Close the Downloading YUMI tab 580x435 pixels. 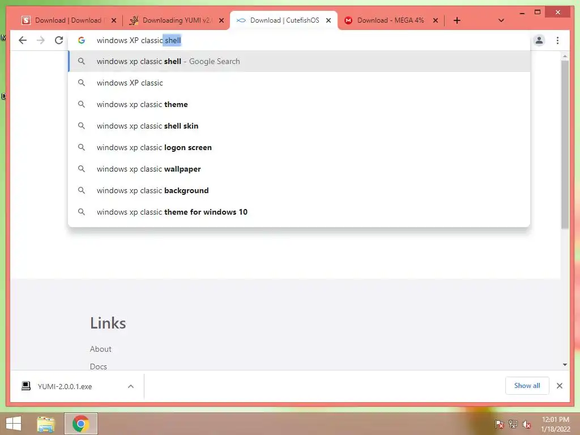[221, 20]
